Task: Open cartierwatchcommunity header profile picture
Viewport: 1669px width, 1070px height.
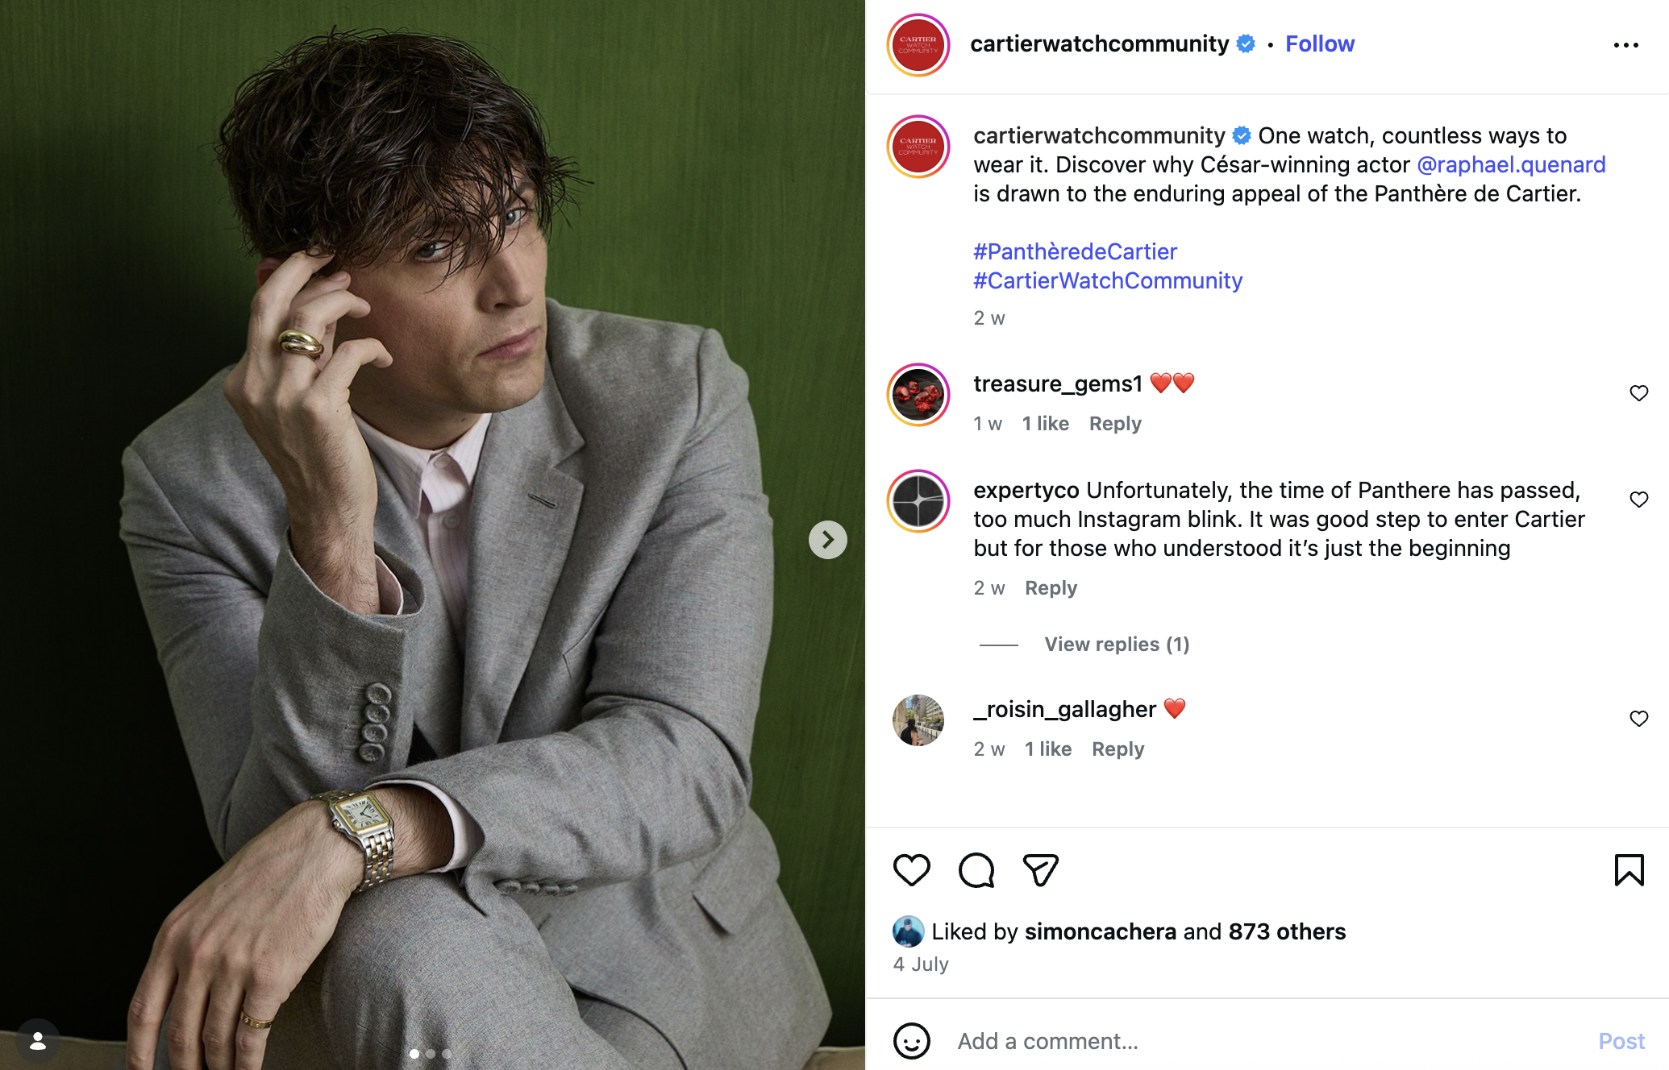Action: 918,45
